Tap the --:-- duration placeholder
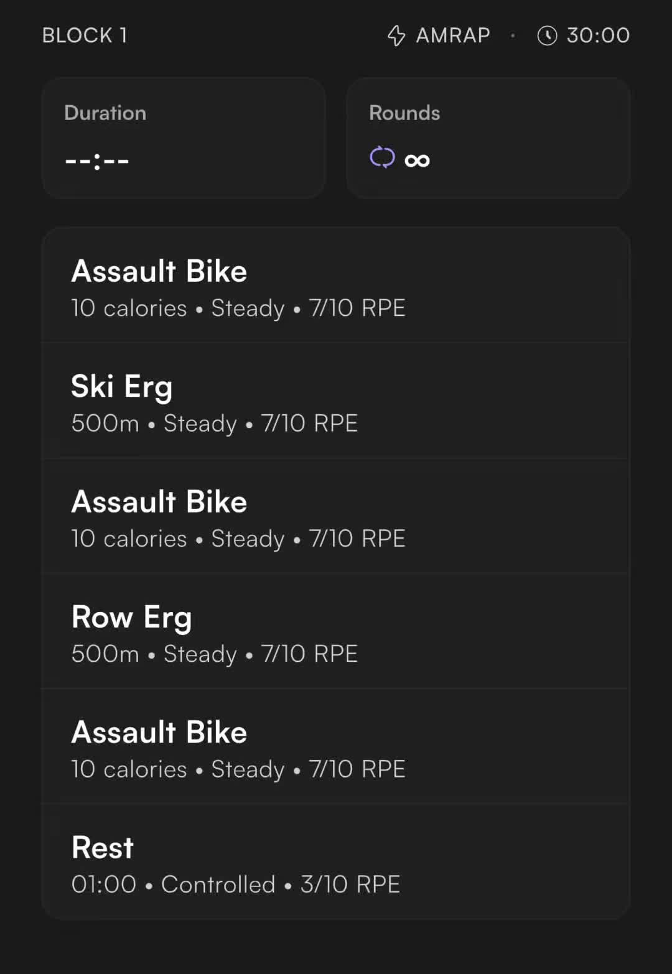Screen dimensions: 672x974 (x=97, y=161)
